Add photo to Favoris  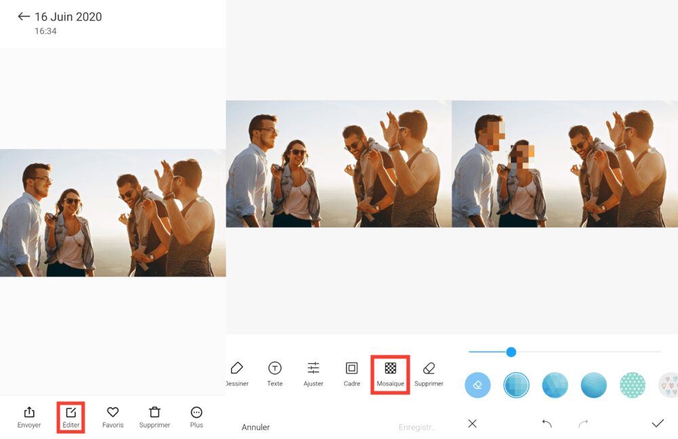[113, 416]
